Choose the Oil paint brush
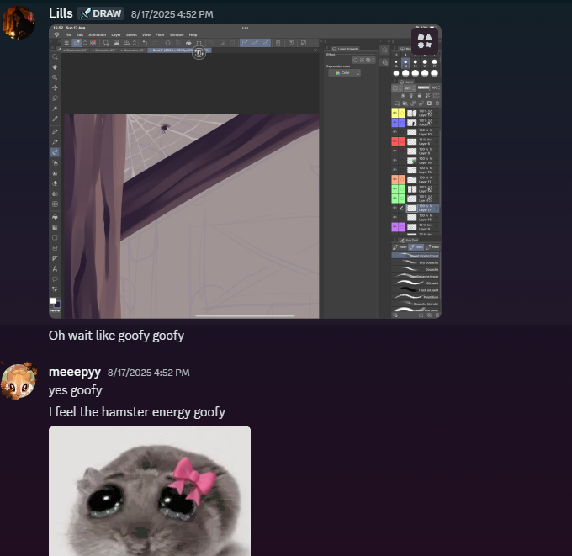This screenshot has height=556, width=572. click(x=416, y=283)
